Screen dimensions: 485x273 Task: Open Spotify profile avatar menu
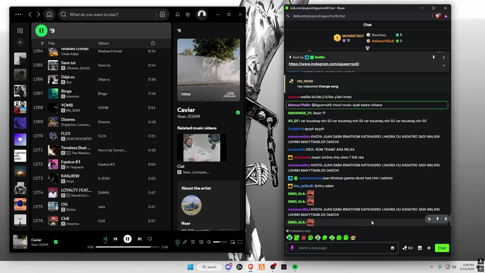(x=202, y=14)
